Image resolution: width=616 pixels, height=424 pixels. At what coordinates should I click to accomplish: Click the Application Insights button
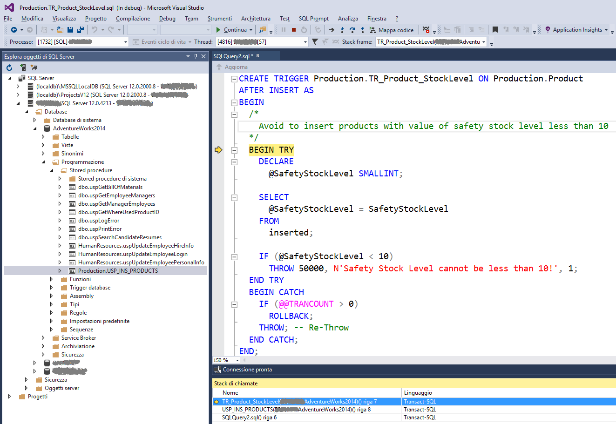click(x=575, y=29)
